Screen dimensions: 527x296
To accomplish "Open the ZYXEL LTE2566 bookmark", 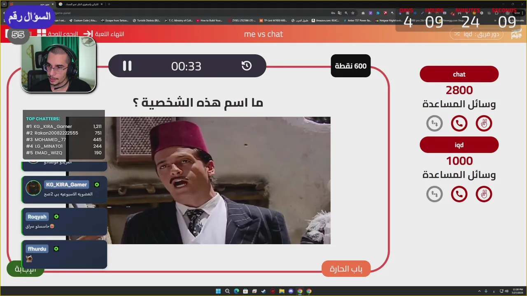I will (x=241, y=20).
